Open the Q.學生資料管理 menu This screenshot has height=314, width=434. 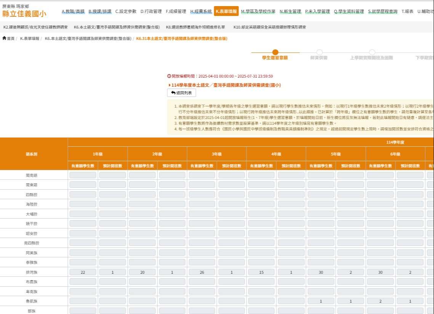point(349,11)
